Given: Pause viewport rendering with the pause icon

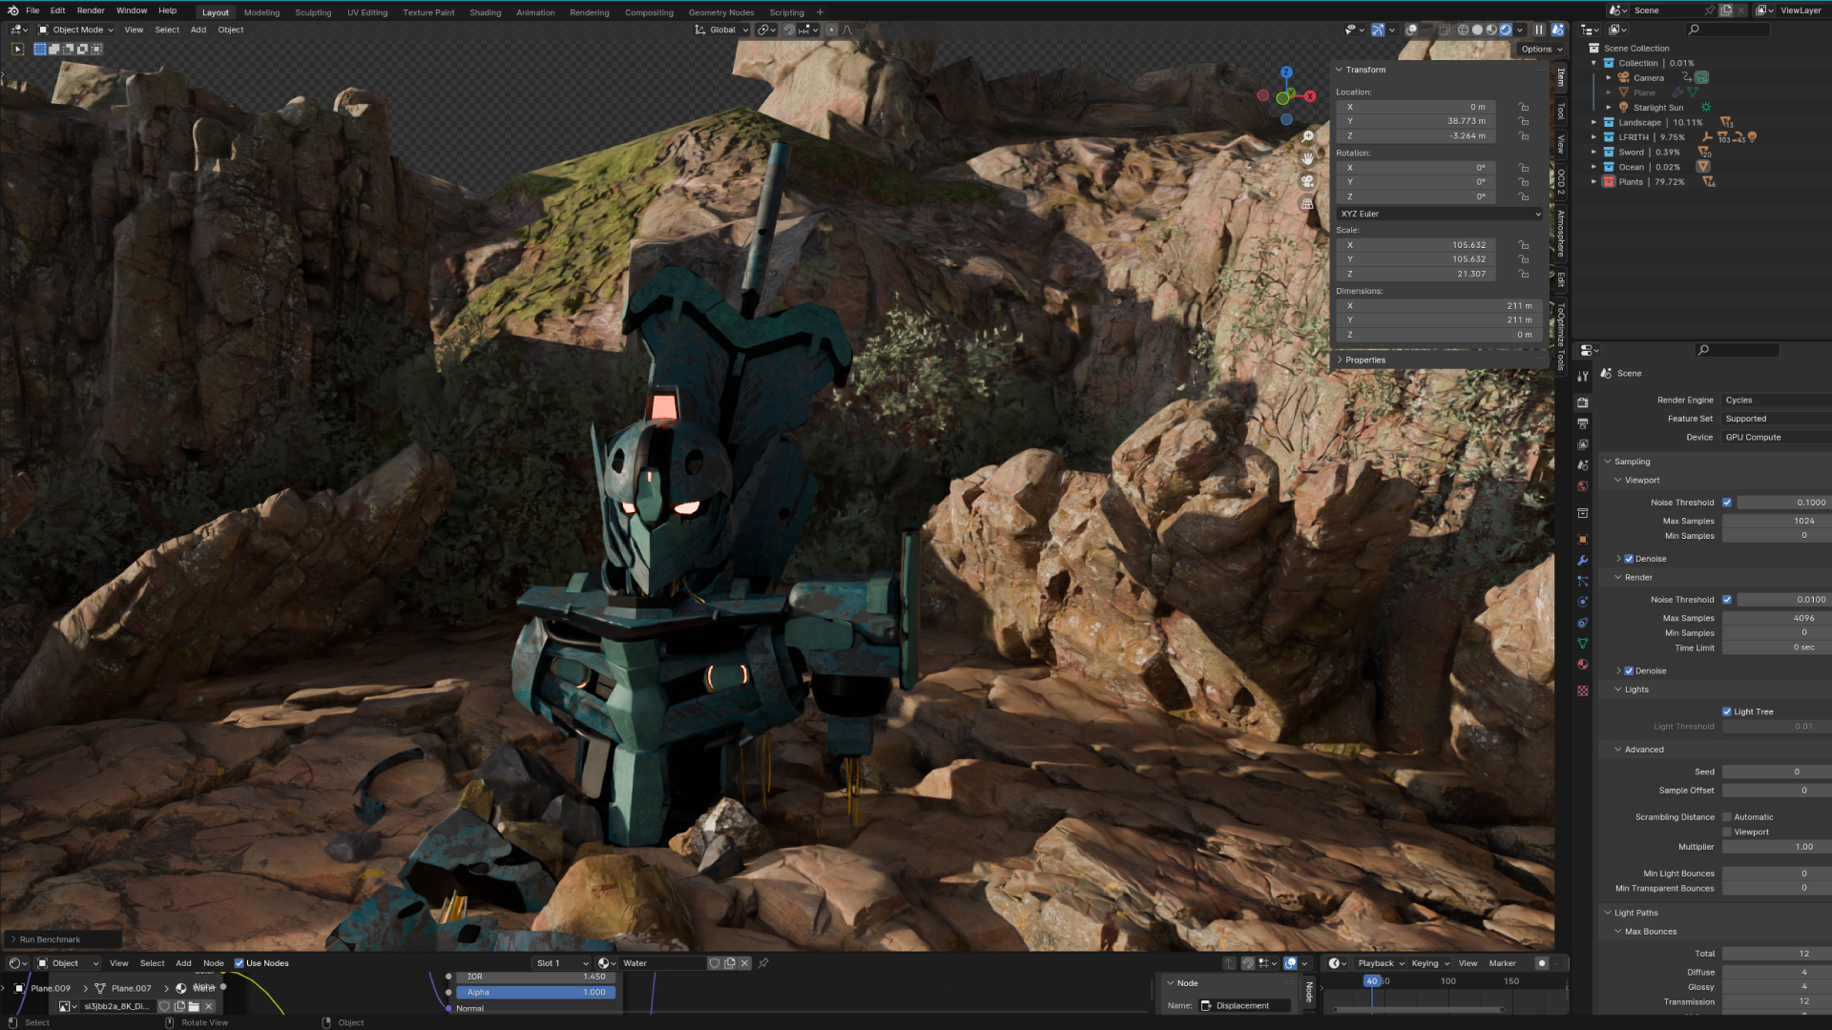Looking at the screenshot, I should point(1538,30).
